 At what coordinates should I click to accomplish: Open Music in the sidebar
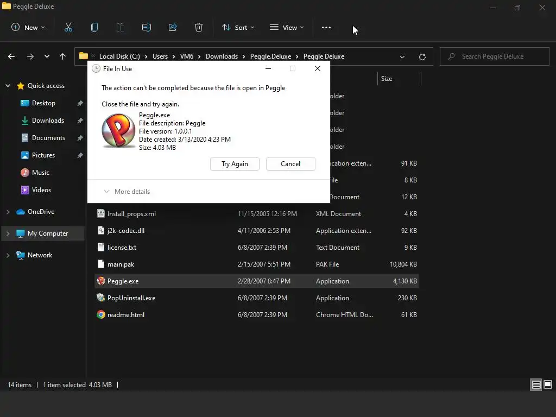point(40,173)
